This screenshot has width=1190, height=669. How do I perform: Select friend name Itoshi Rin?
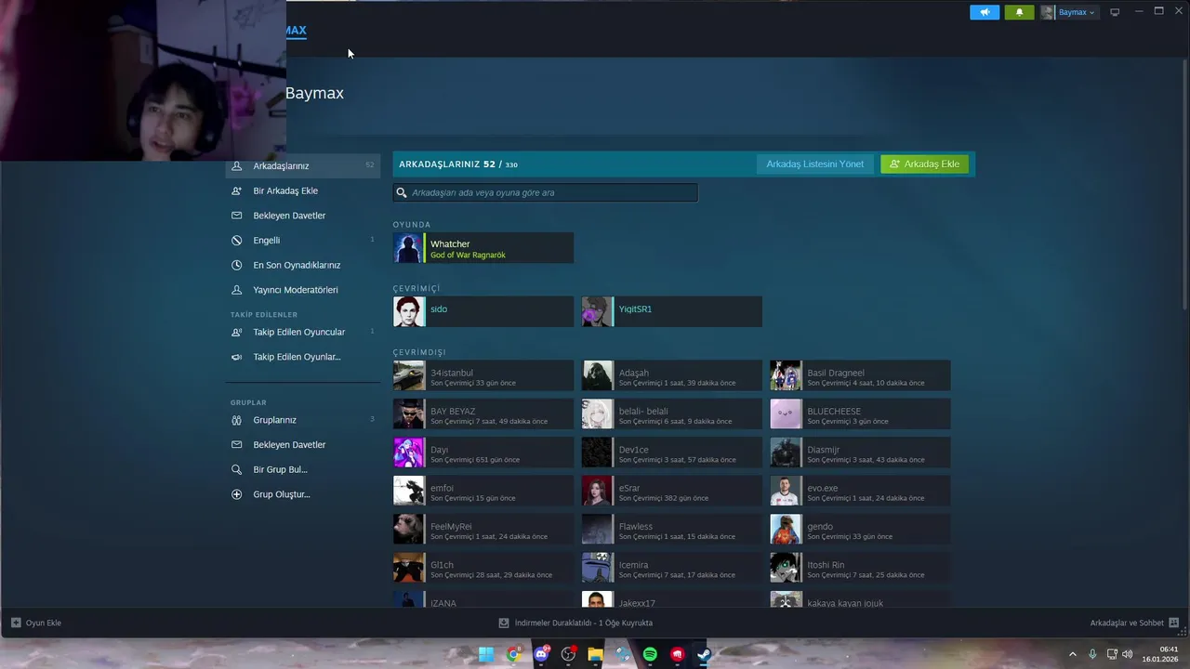tap(826, 565)
